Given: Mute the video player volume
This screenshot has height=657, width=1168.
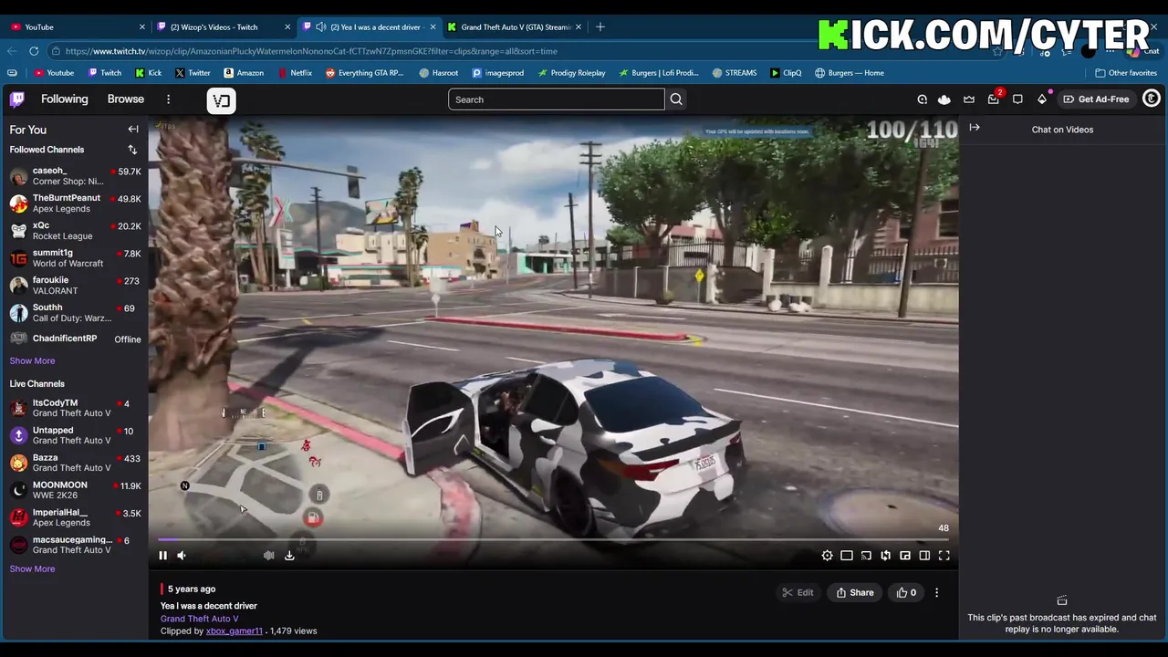Looking at the screenshot, I should pyautogui.click(x=182, y=555).
